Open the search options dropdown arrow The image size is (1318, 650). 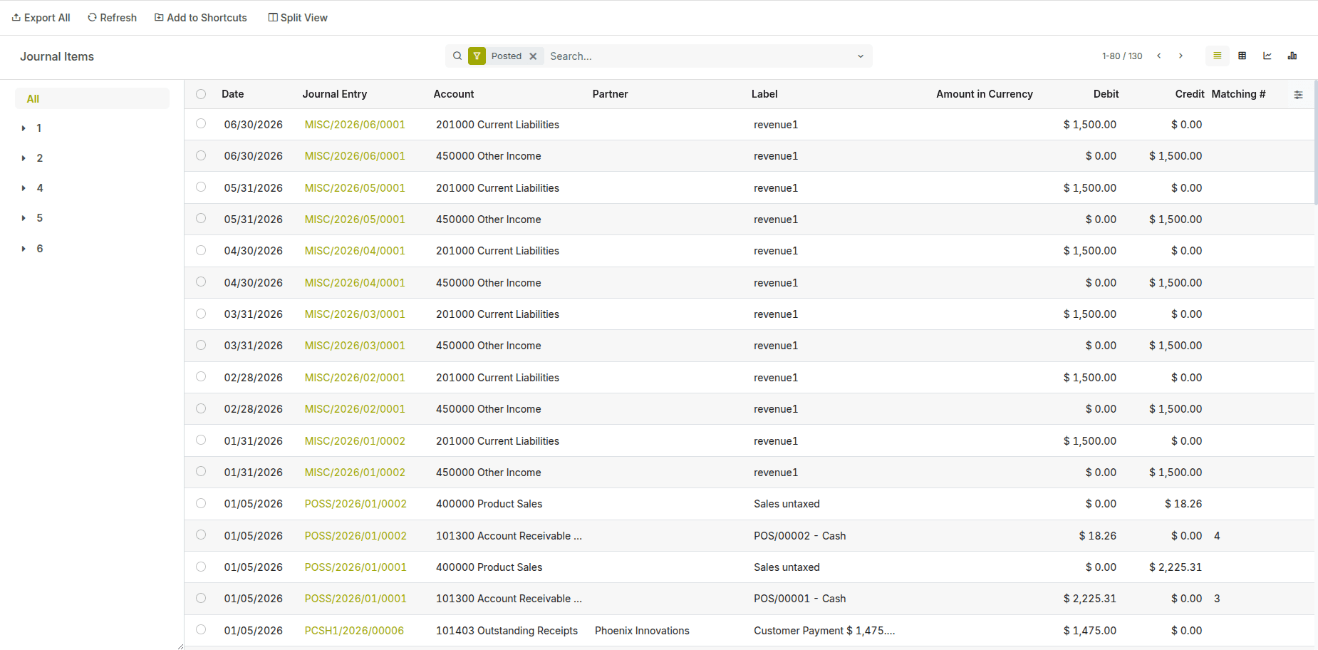tap(860, 56)
